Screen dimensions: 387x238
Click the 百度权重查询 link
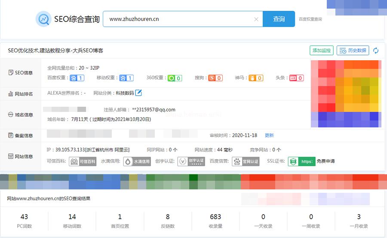click(x=310, y=19)
